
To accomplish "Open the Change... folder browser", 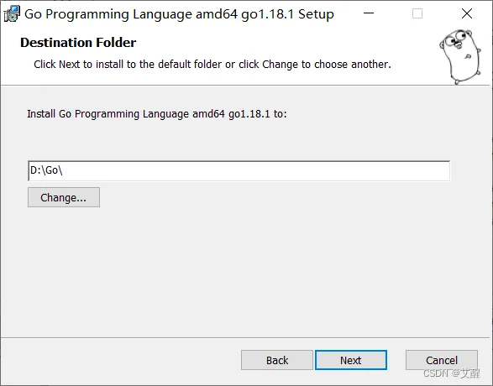I will point(64,197).
